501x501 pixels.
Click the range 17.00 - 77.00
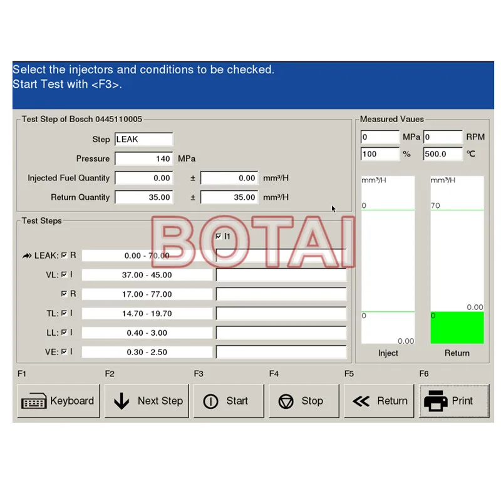click(147, 294)
